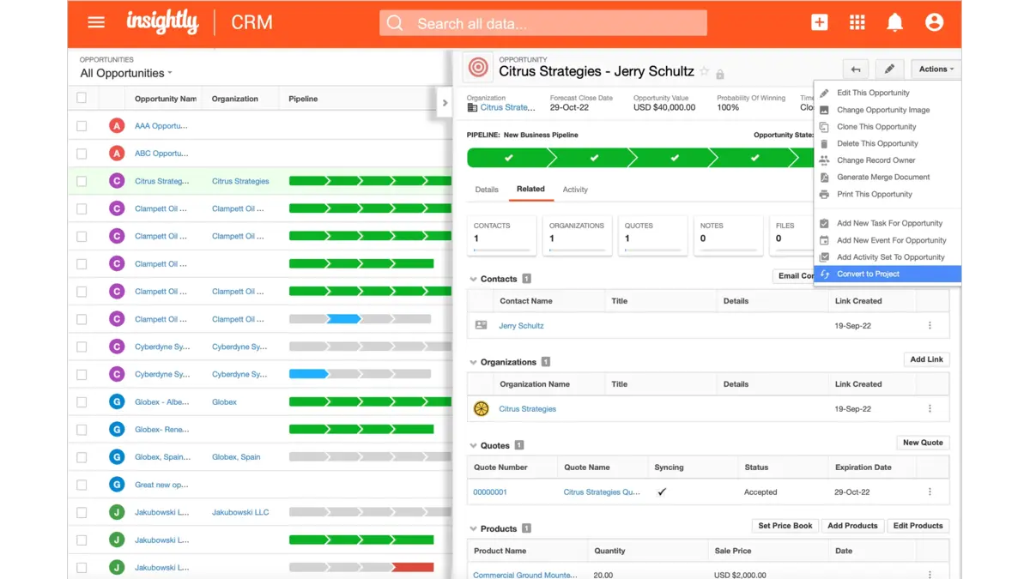The height and width of the screenshot is (579, 1030).
Task: Switch to the Activity tab
Action: (x=575, y=190)
